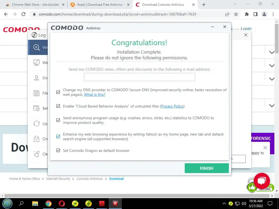Dismiss the FORENSIC popup with its X
This screenshot has width=279, height=209.
(265, 147)
